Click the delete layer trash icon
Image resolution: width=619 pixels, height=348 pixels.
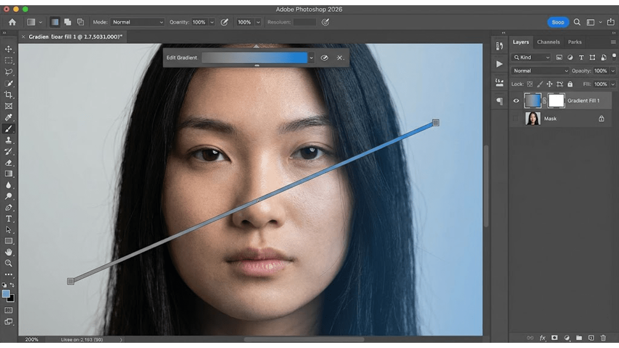603,338
